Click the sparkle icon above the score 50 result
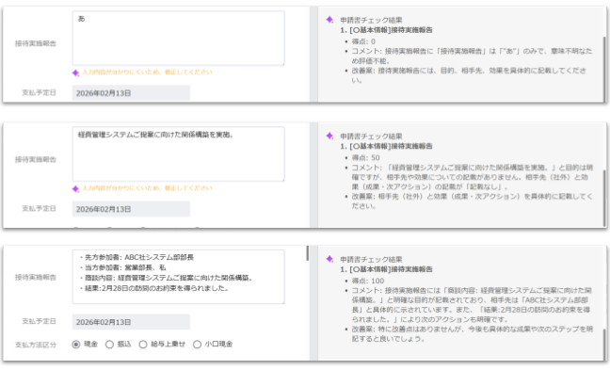The width and height of the screenshot is (610, 370). (329, 136)
